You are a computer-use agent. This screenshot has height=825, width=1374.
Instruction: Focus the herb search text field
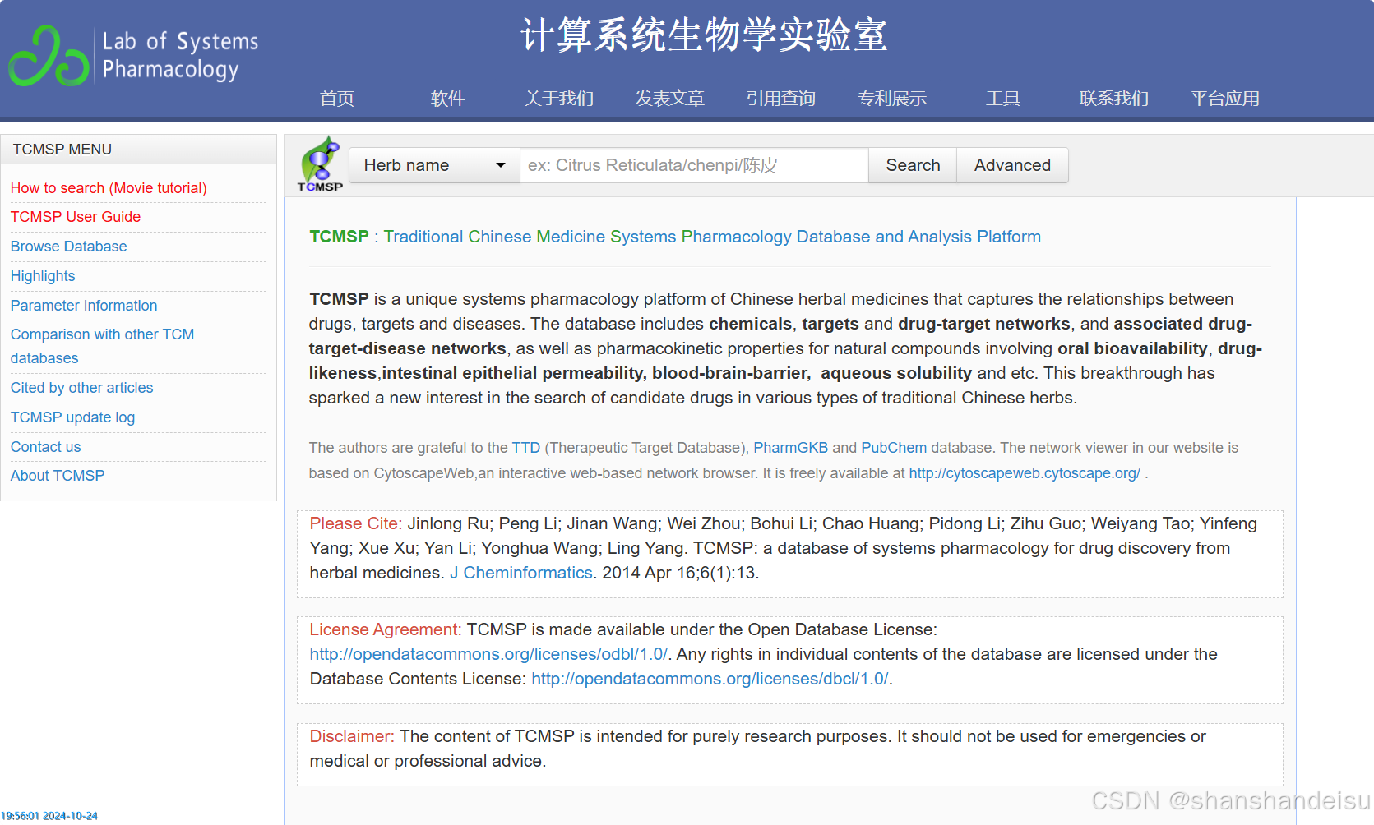[x=694, y=165]
